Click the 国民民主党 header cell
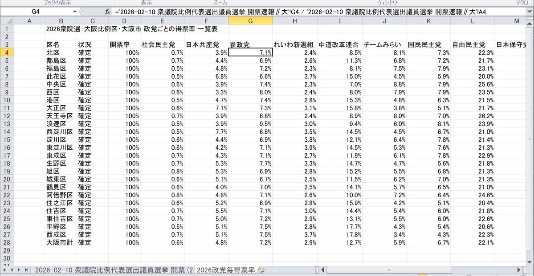534x276 pixels. [x=428, y=44]
